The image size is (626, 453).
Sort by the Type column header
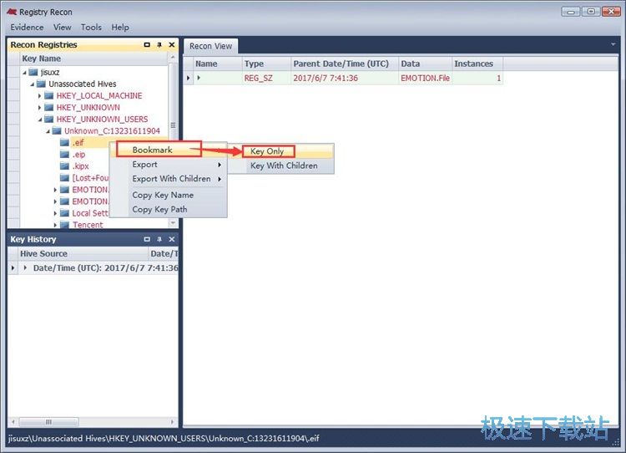[266, 64]
